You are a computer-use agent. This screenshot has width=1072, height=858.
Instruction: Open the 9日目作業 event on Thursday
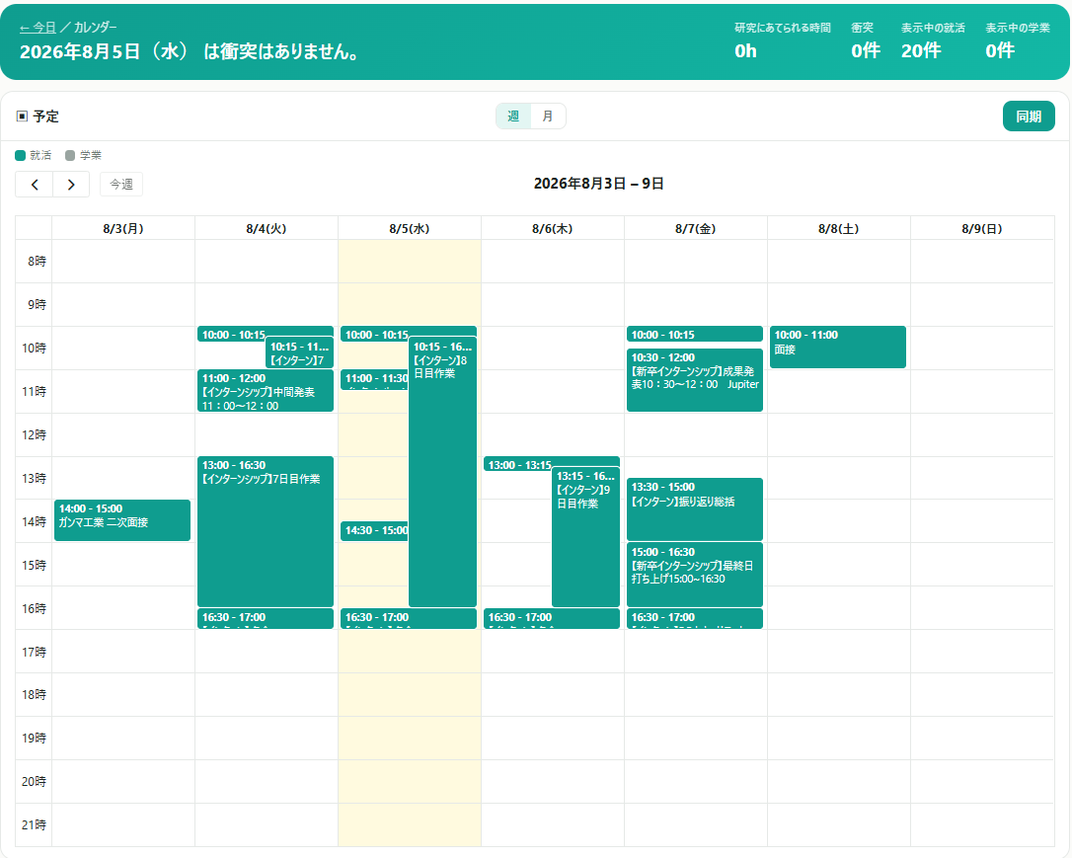585,537
